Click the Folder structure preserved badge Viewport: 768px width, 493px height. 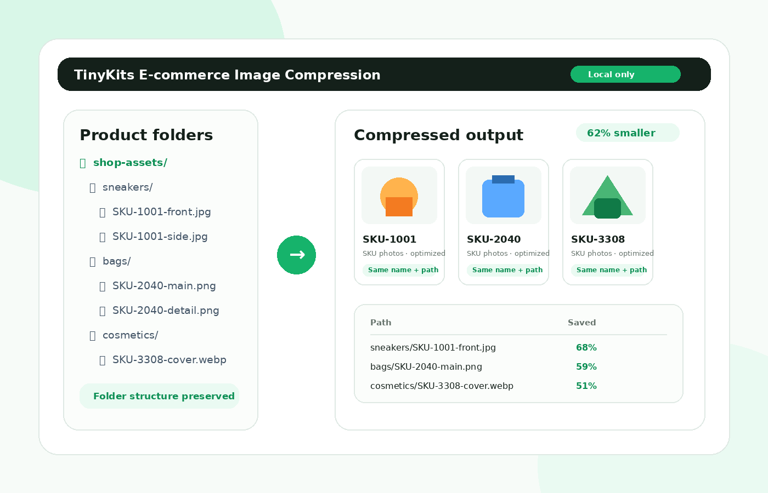tap(159, 396)
